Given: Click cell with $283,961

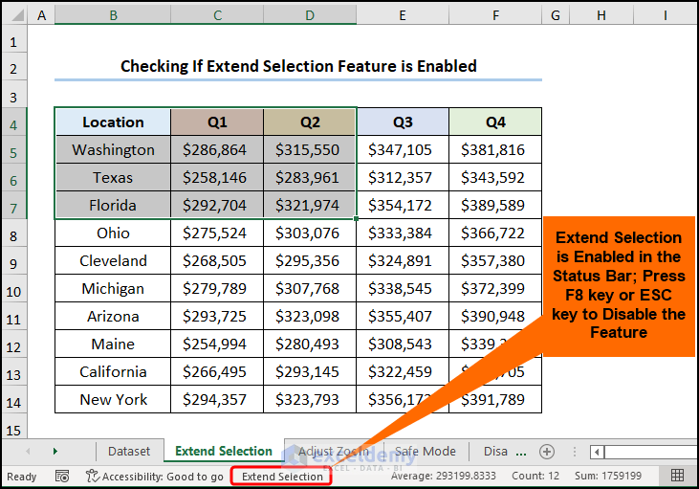Looking at the screenshot, I should (310, 178).
